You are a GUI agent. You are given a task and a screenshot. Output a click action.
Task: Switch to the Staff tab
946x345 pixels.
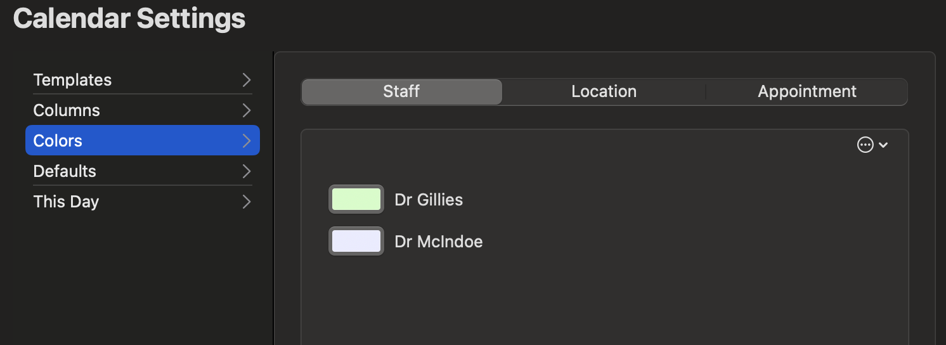[401, 91]
